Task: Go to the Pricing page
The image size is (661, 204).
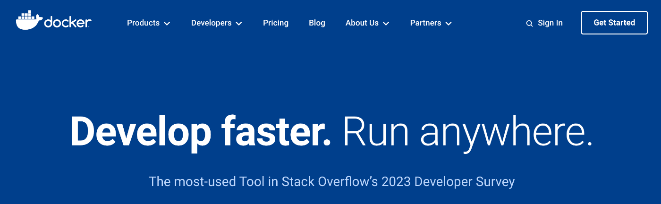Action: [276, 23]
